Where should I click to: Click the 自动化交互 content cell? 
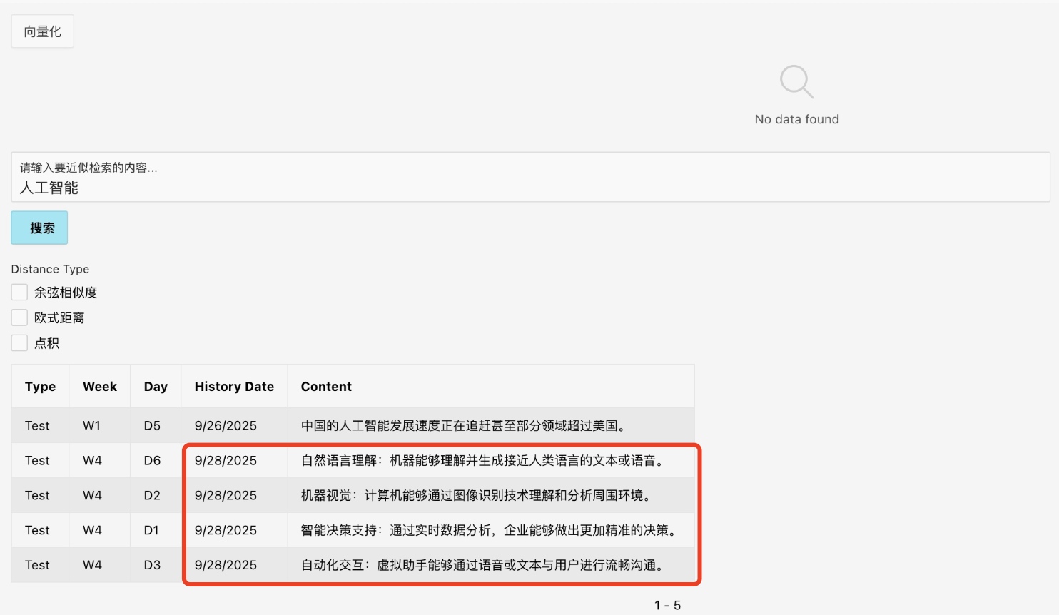483,566
